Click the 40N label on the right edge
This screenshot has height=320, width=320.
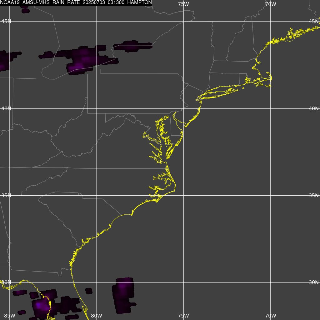pos(314,108)
